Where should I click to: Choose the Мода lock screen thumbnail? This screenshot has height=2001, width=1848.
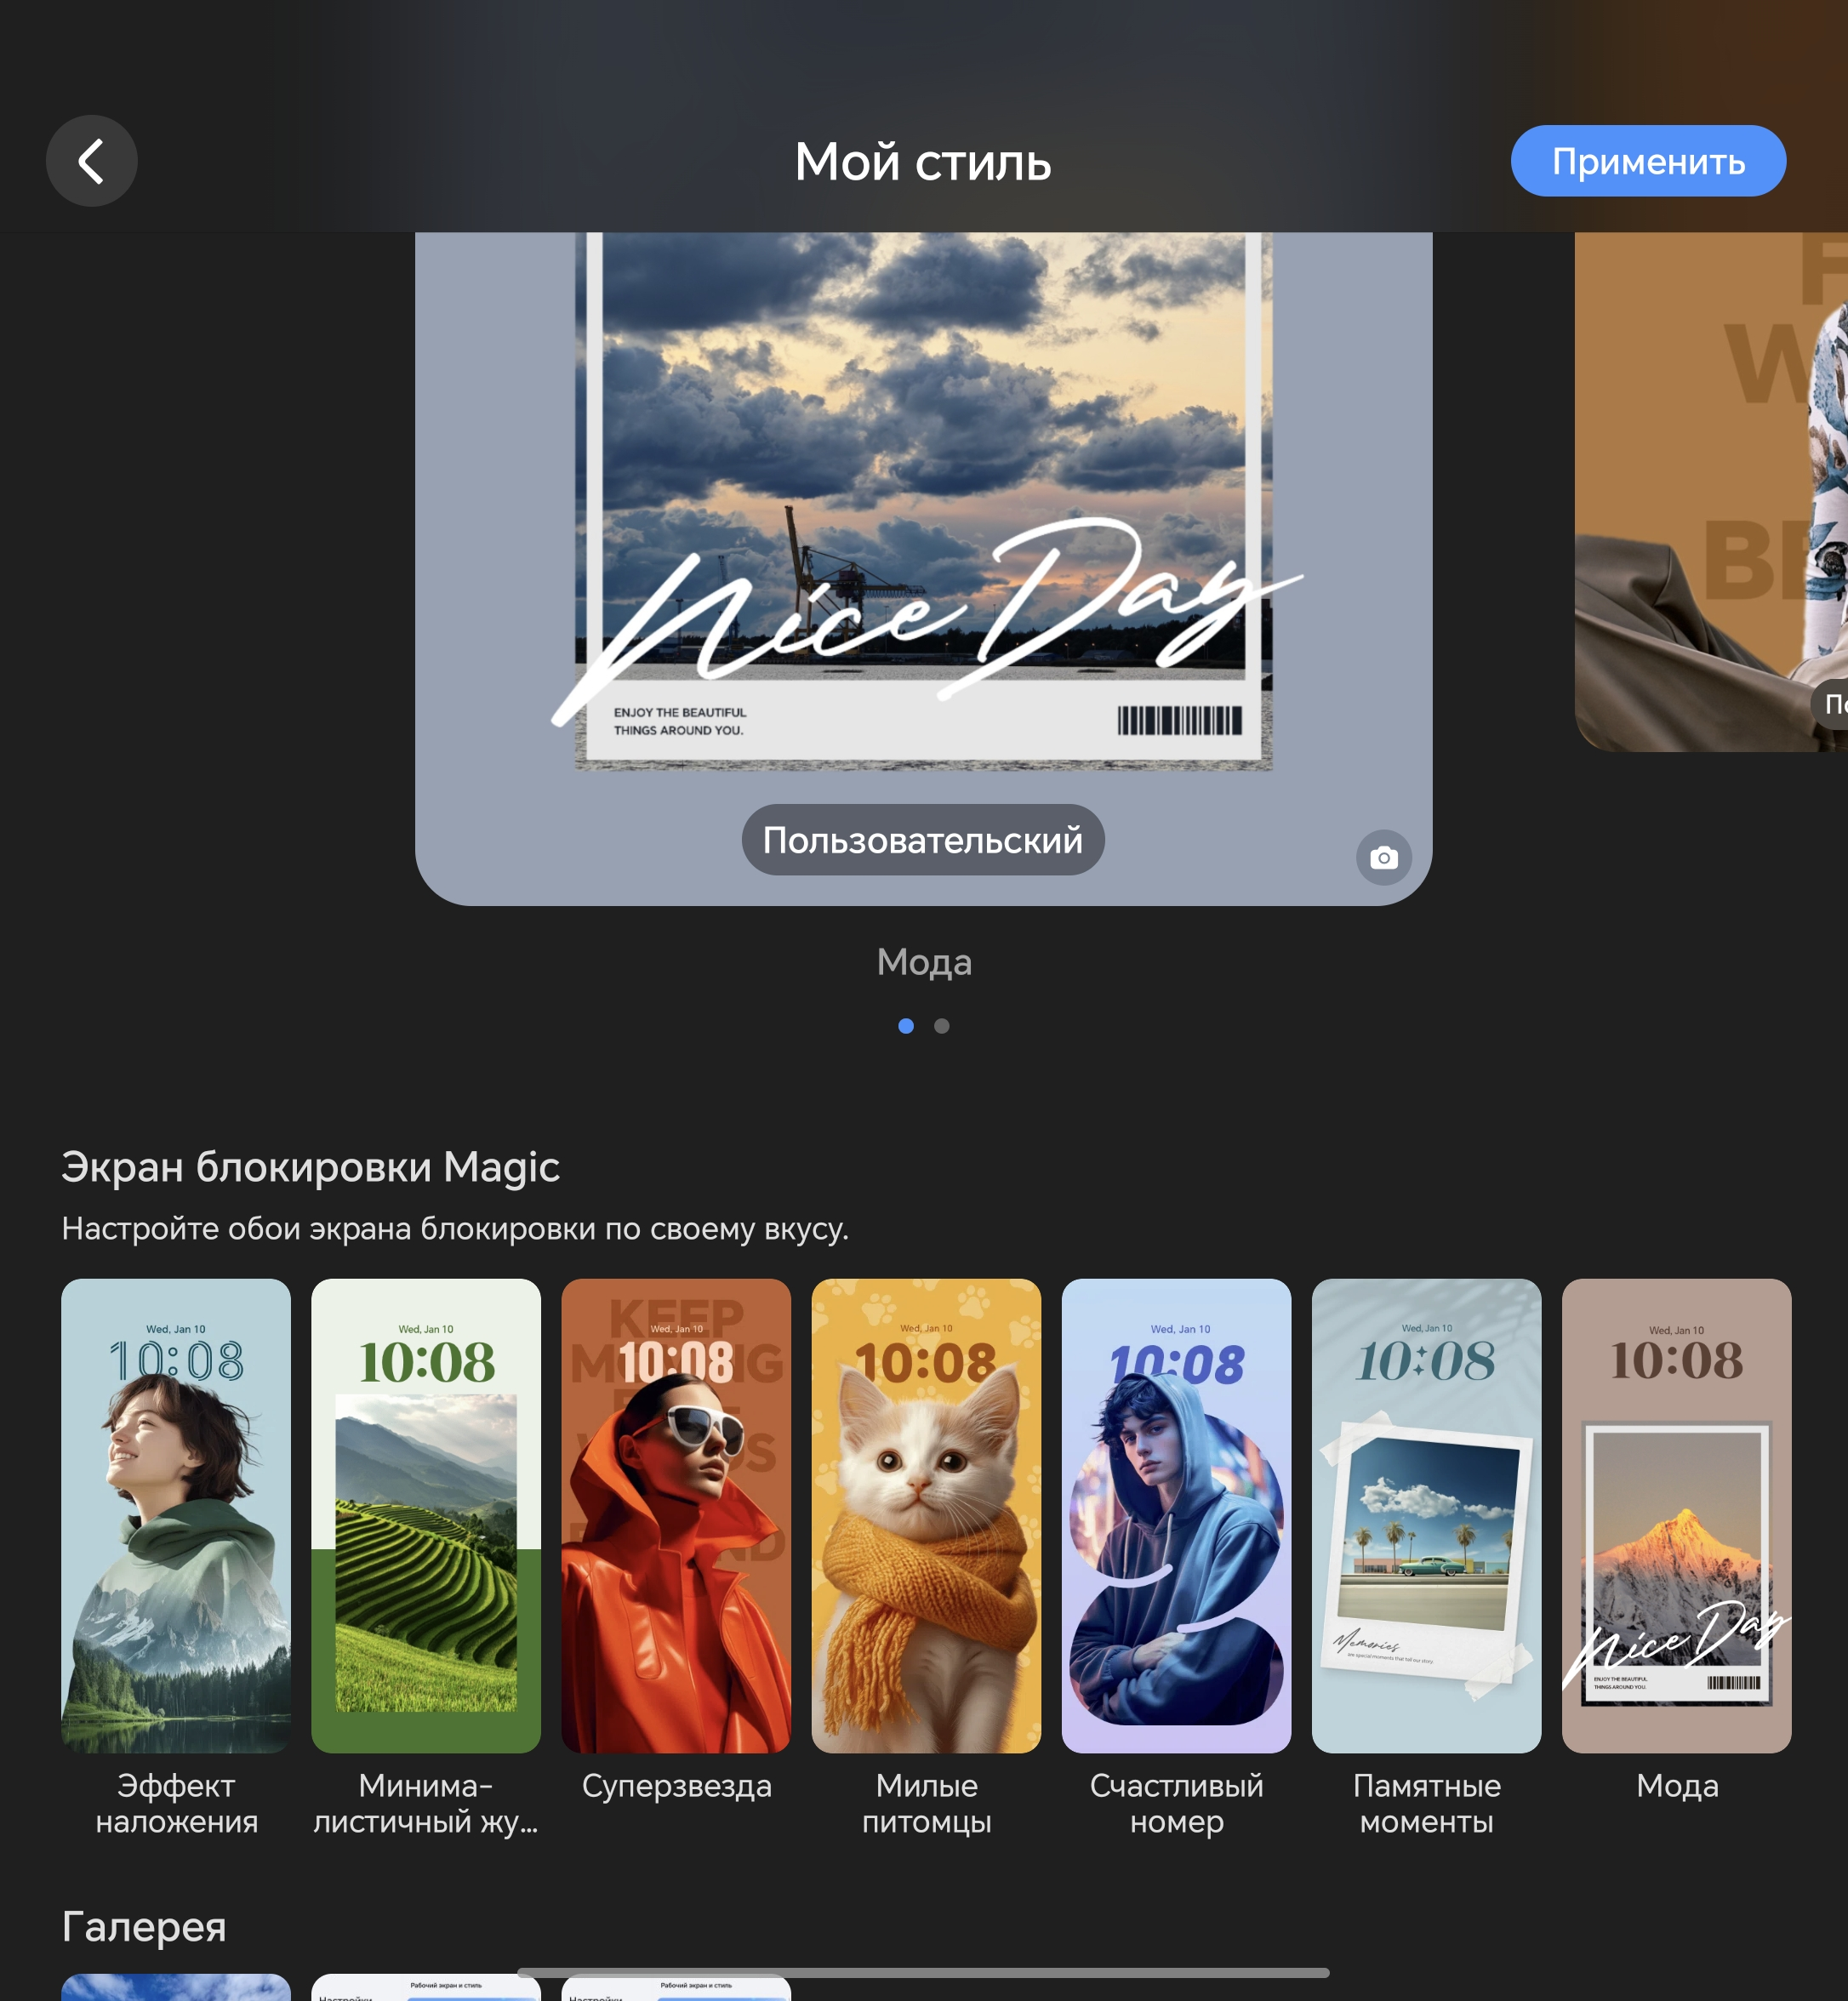(x=1676, y=1516)
